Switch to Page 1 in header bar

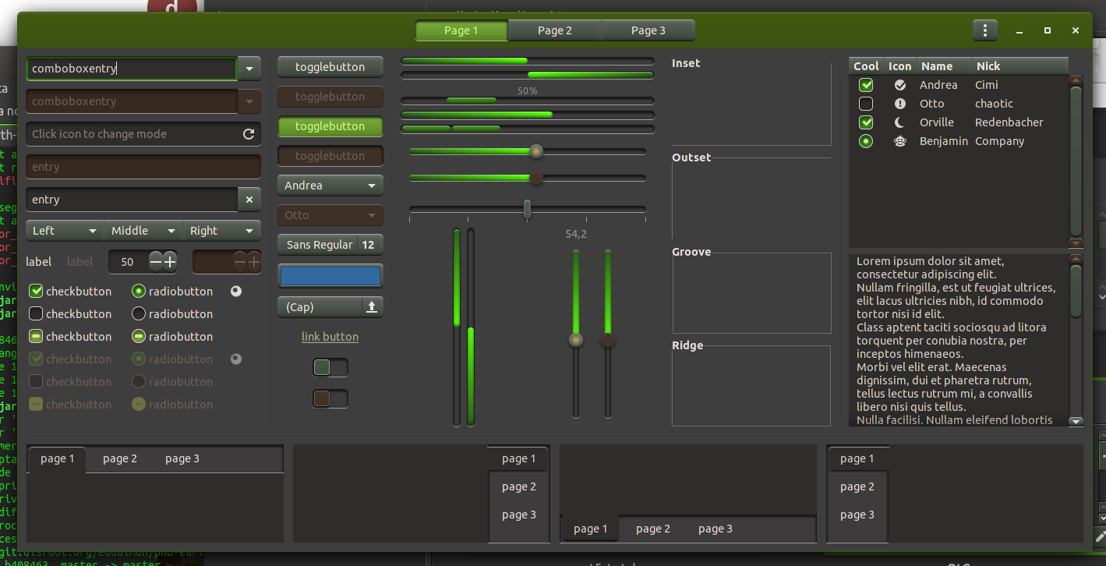coord(461,30)
